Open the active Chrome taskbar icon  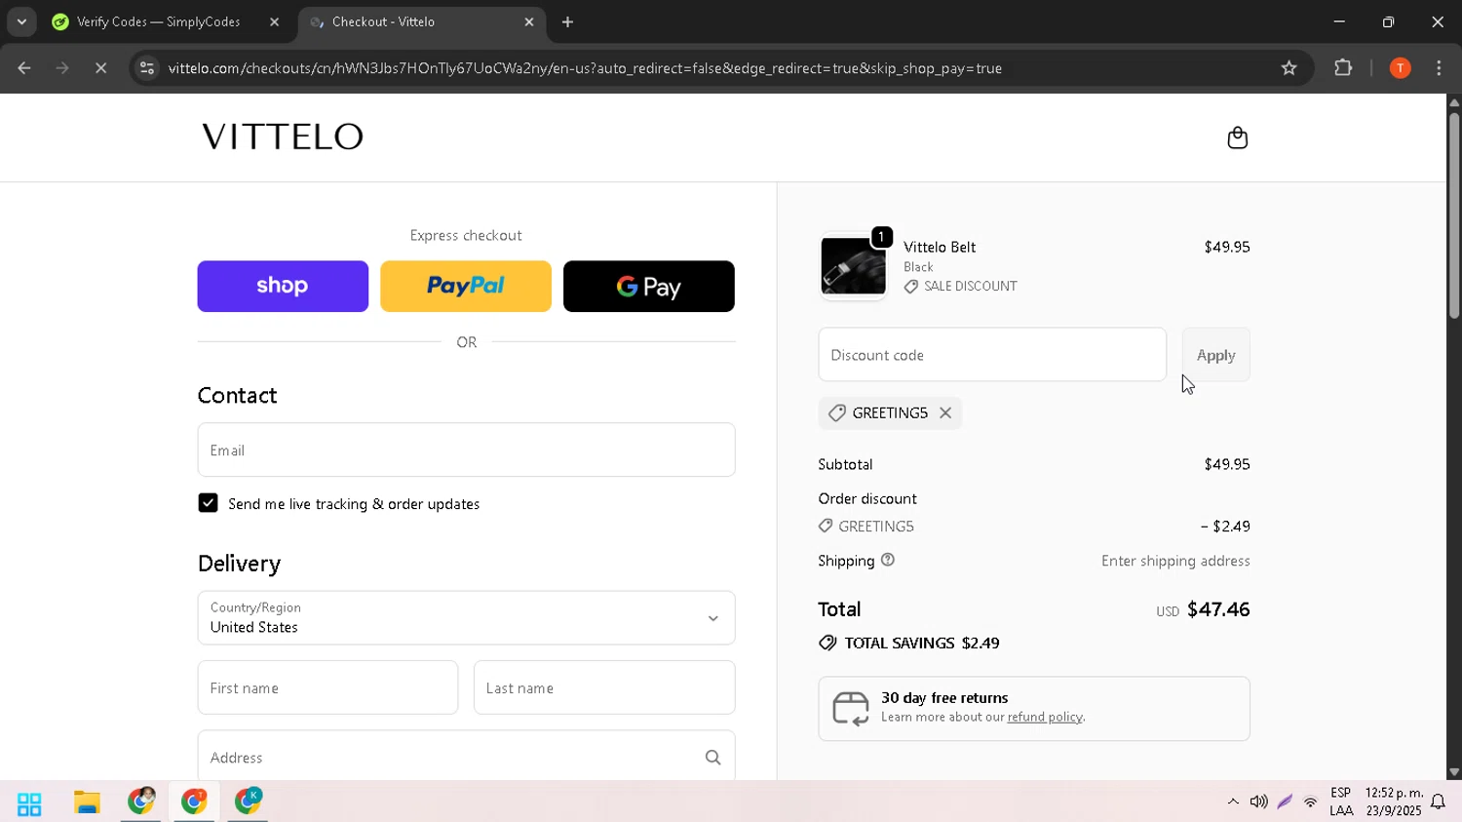(x=194, y=802)
